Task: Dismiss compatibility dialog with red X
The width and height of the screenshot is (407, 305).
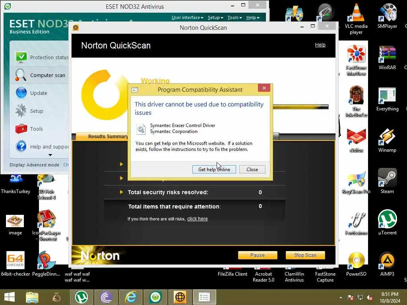Action: (264, 88)
